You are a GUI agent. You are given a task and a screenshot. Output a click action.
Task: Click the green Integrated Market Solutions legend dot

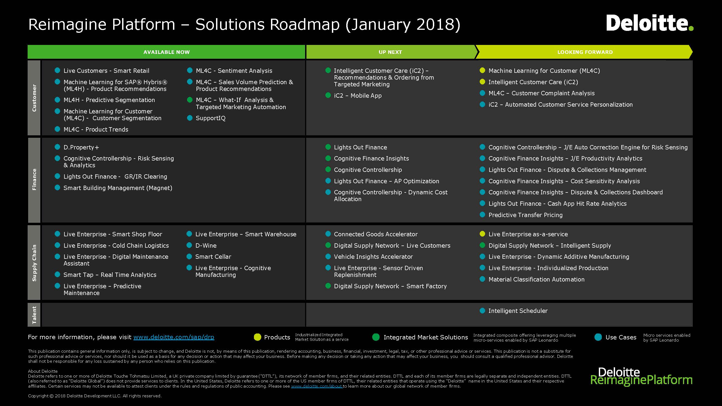(x=376, y=337)
